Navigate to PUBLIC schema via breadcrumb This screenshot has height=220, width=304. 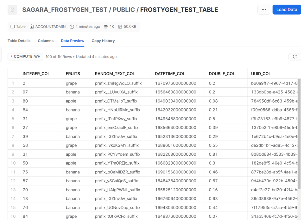point(124,9)
